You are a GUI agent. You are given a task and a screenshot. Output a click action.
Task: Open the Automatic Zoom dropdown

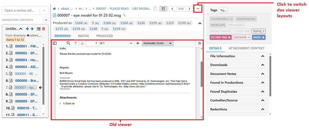click(x=158, y=43)
